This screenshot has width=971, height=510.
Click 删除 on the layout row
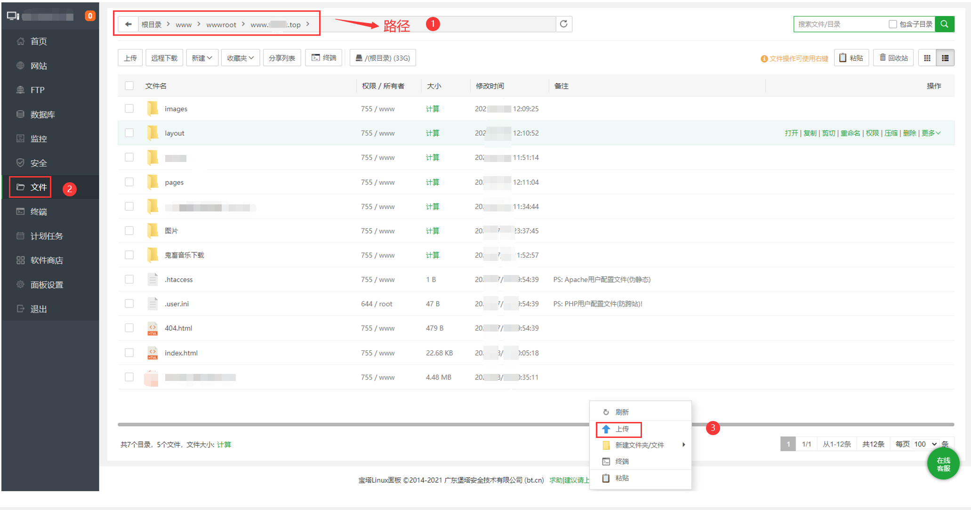point(909,133)
